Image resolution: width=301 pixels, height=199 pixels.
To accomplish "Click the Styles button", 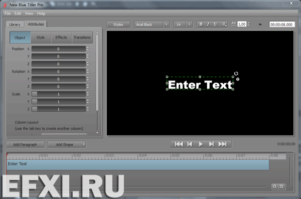I will [118, 24].
